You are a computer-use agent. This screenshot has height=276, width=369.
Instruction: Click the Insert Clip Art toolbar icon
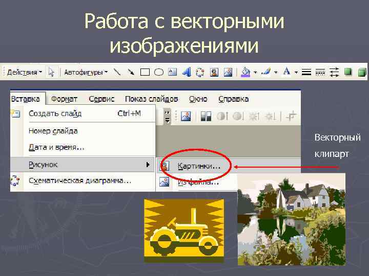[214, 72]
